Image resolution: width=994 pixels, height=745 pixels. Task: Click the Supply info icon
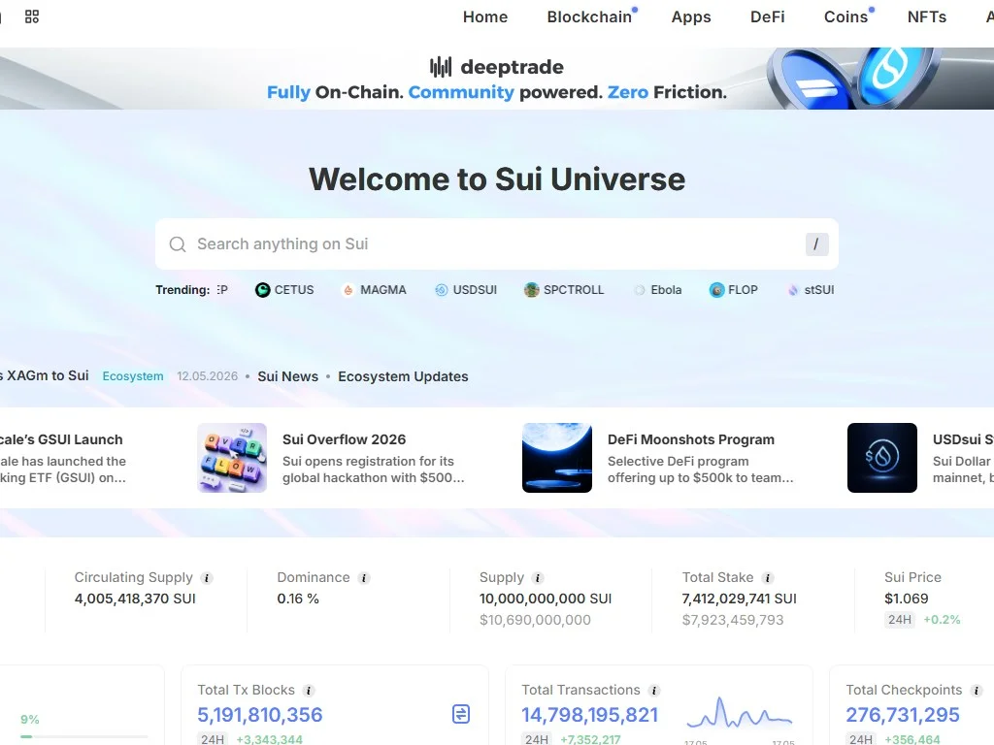(538, 578)
